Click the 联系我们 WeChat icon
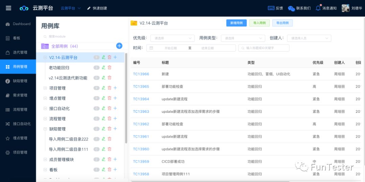Screen dimensions: 365x182 tap(291, 8)
